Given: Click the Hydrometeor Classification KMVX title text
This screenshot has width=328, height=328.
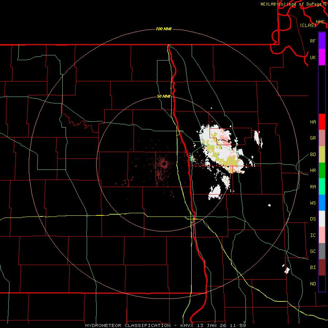Looking at the screenshot, I should click(165, 325).
